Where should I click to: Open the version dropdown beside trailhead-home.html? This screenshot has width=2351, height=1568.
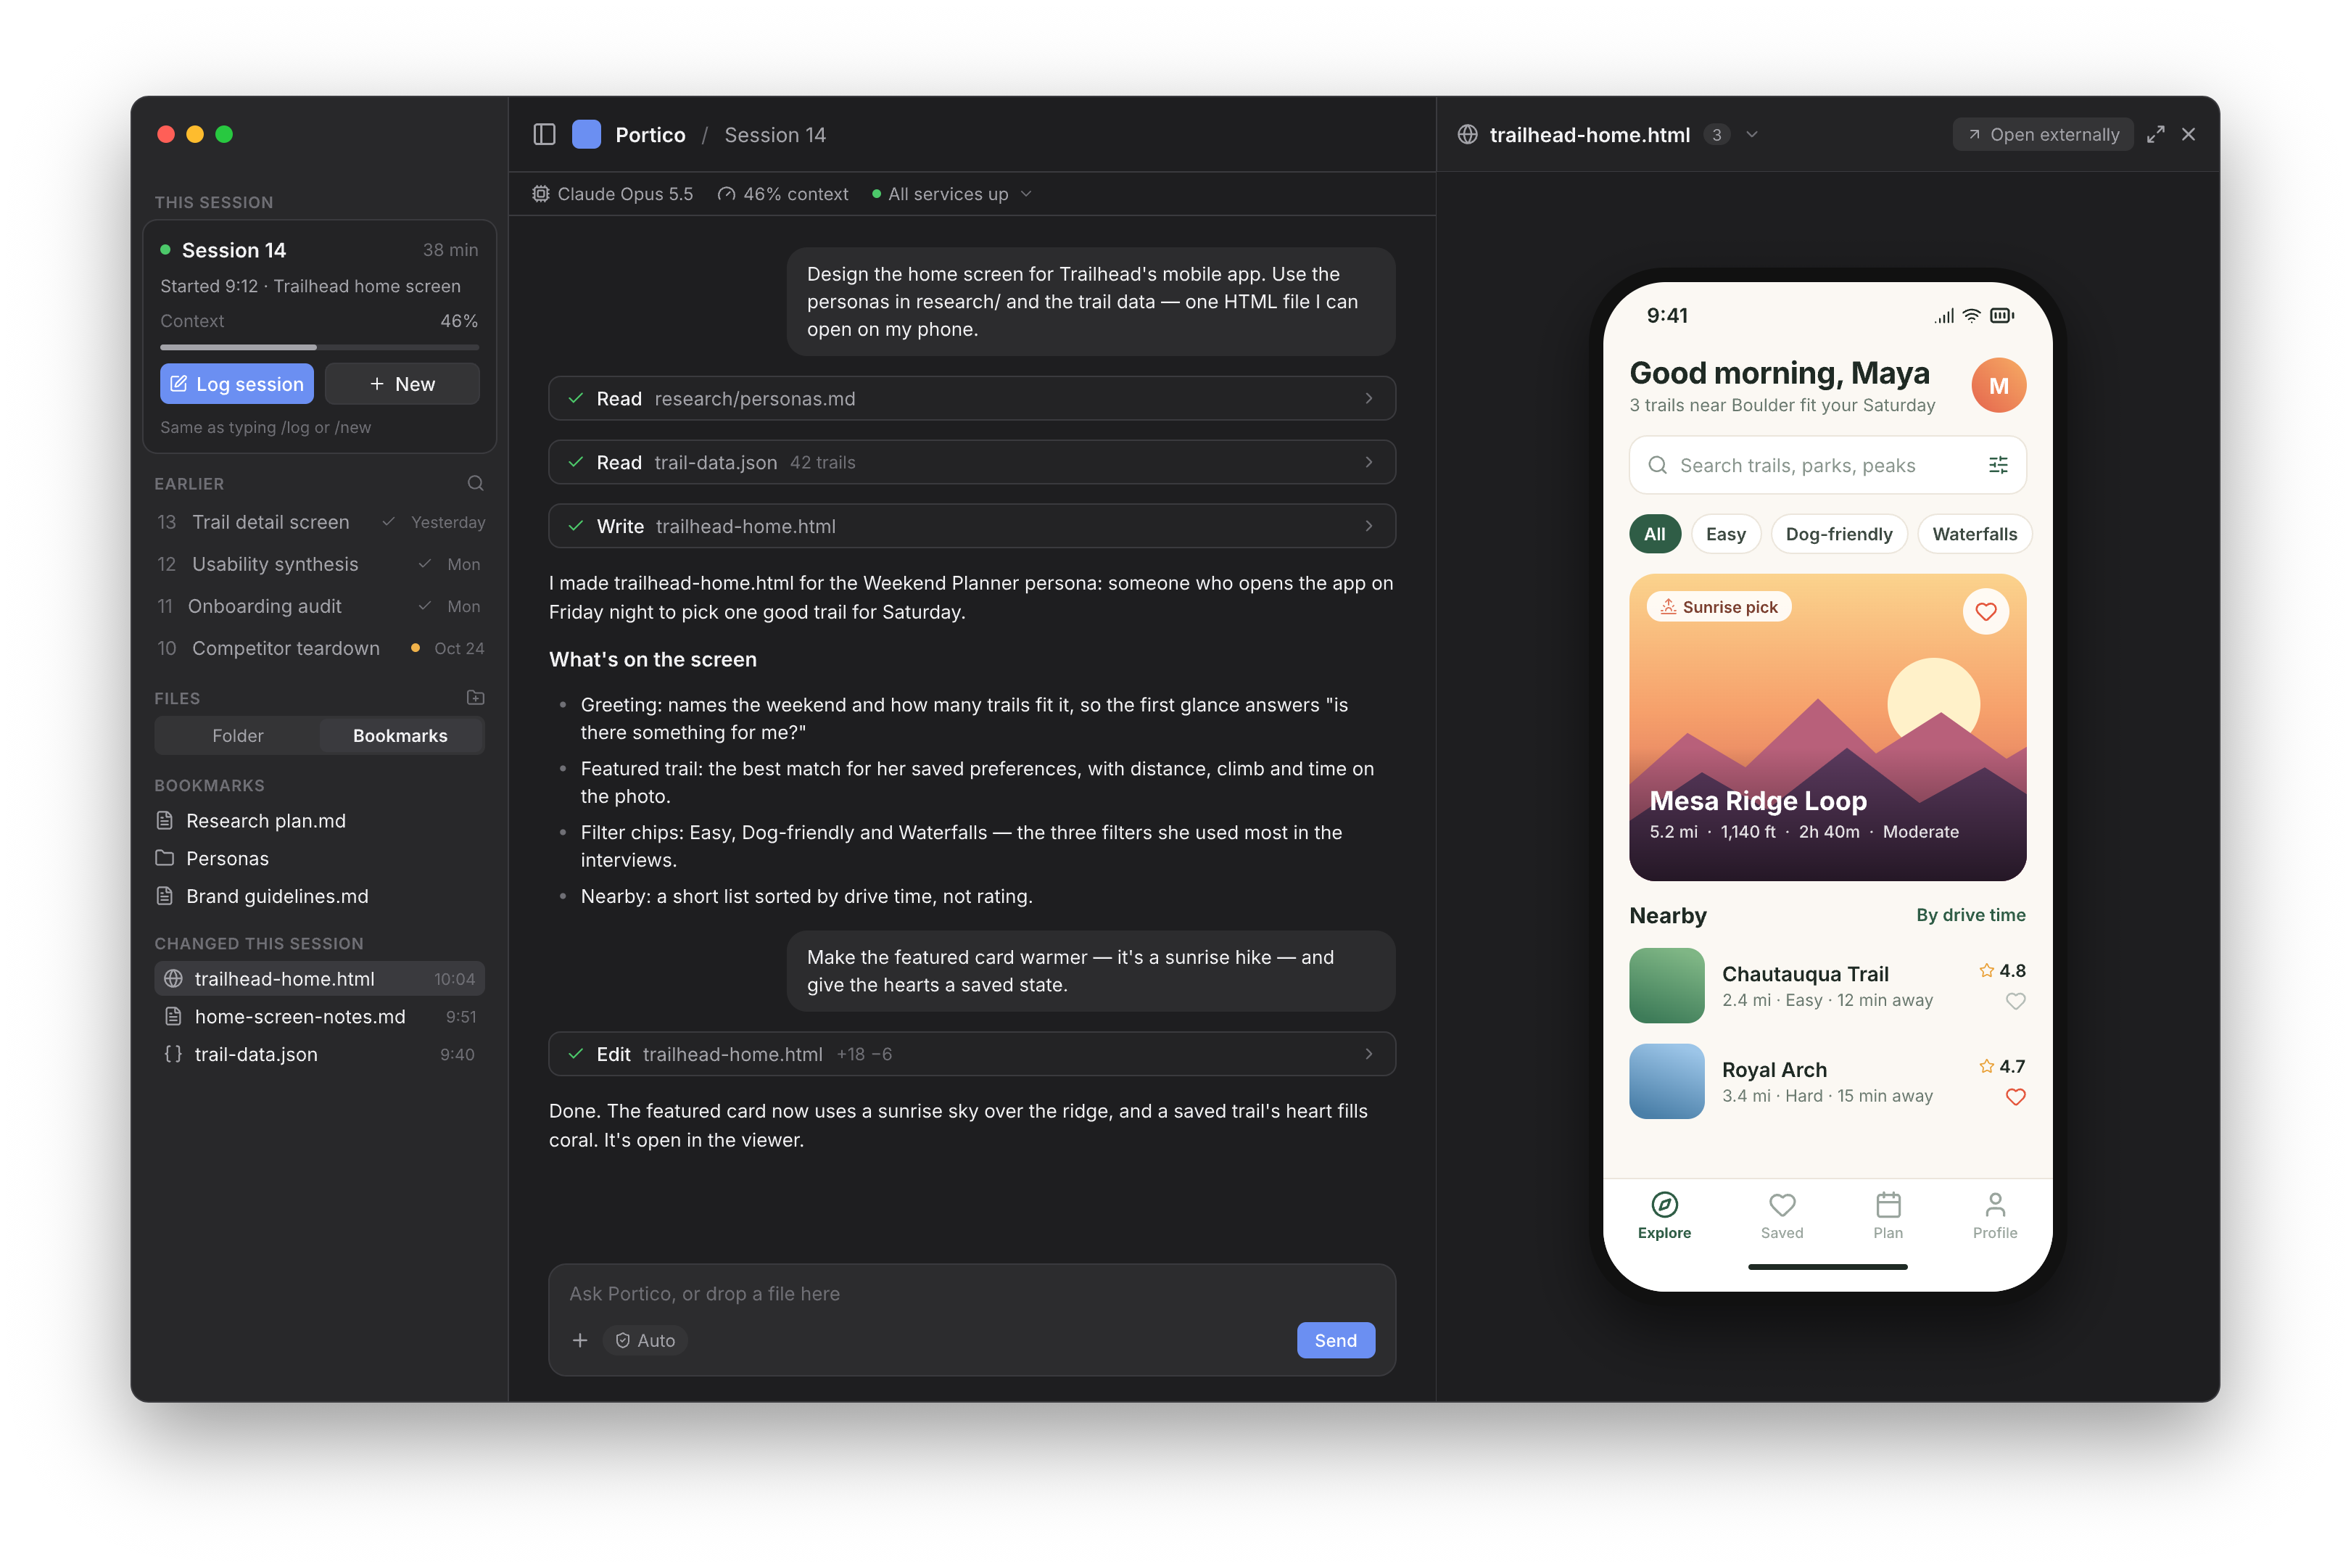click(1751, 134)
